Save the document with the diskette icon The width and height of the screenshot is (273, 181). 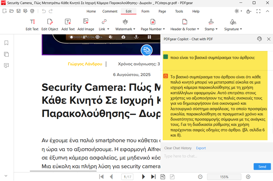coord(19,11)
